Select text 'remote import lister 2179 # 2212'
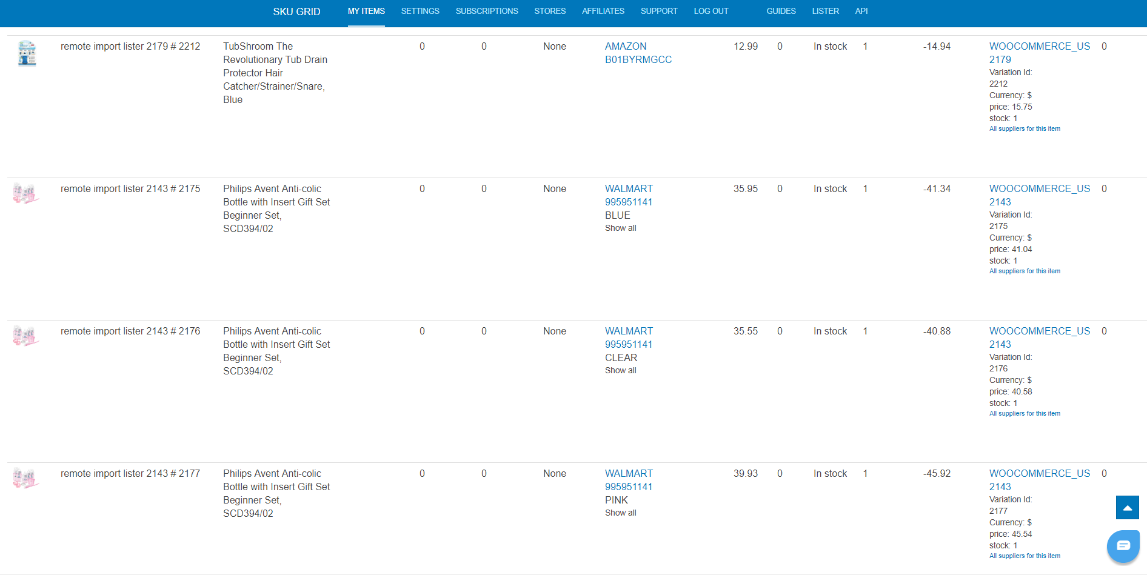 click(130, 46)
